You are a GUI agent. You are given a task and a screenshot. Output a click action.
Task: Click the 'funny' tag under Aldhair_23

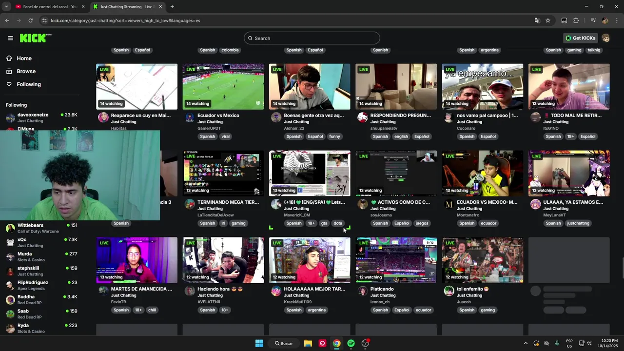pos(334,136)
